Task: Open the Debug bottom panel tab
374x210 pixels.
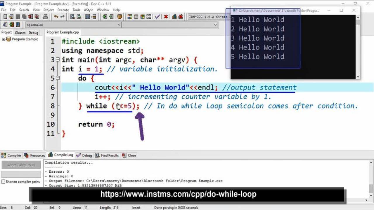Action: [84, 155]
